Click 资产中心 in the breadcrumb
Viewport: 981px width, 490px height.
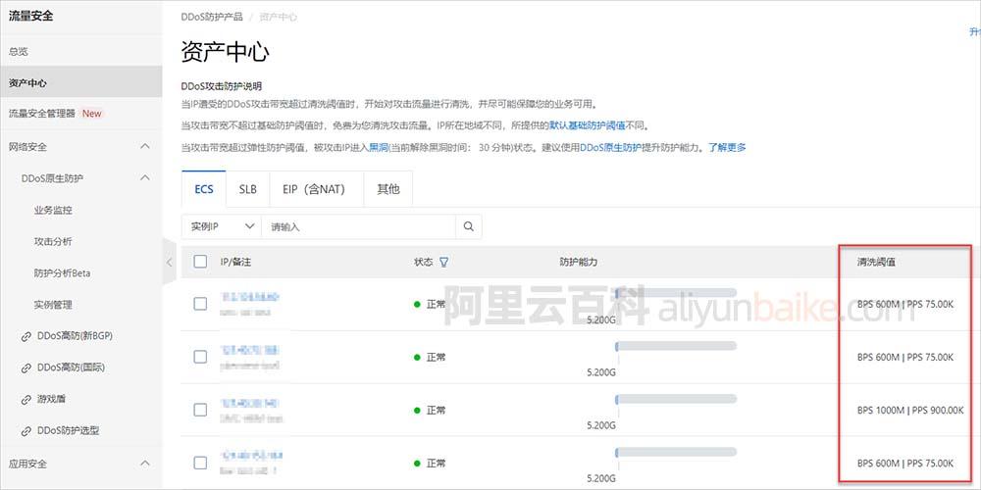click(278, 17)
